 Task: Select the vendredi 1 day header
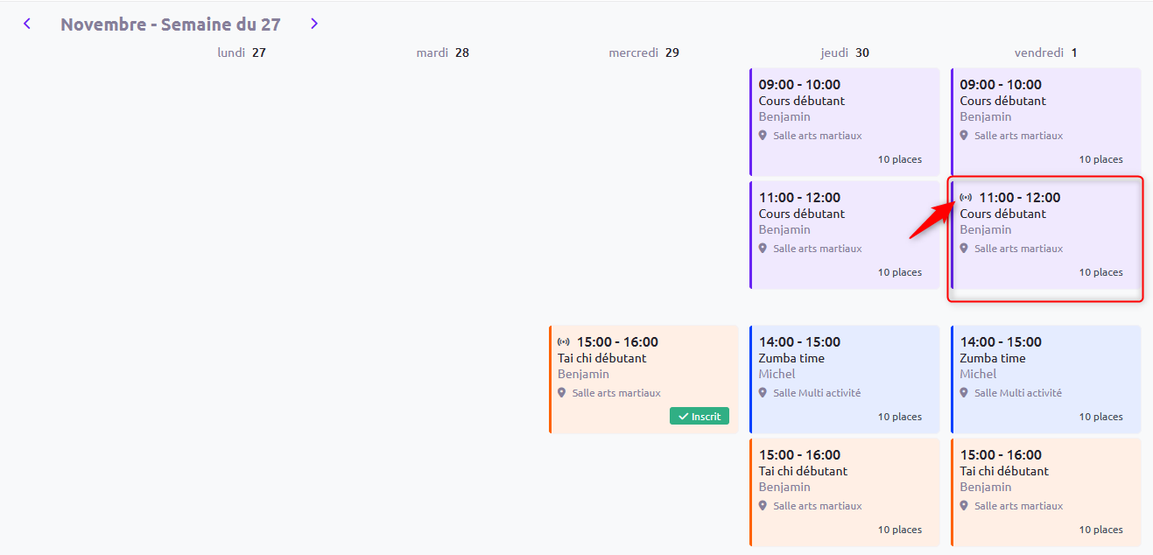coord(1046,53)
